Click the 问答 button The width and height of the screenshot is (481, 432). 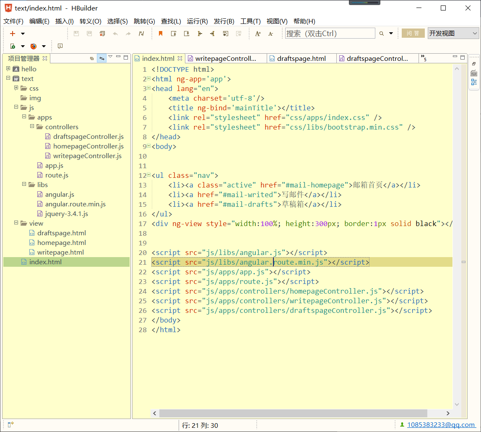point(413,33)
